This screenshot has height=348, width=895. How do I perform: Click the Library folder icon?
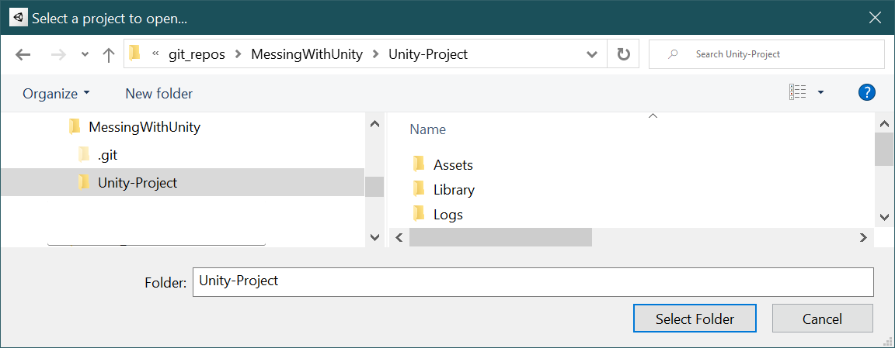(419, 188)
